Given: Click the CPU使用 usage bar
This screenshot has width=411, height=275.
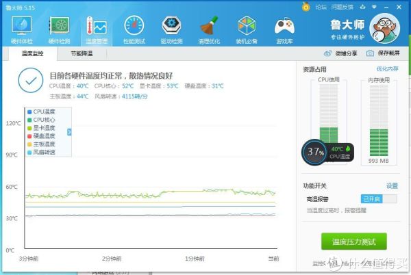Looking at the screenshot, I should 329,114.
